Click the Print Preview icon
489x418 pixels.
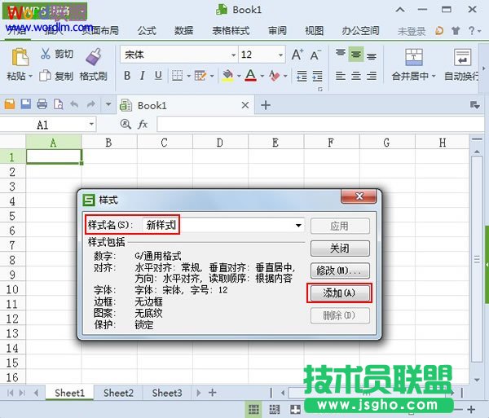(x=59, y=104)
